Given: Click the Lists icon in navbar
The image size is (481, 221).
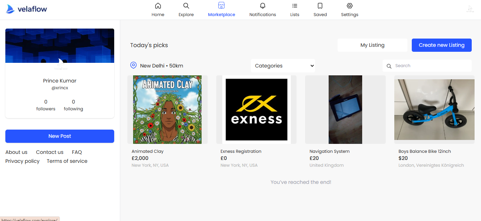Looking at the screenshot, I should [x=294, y=6].
